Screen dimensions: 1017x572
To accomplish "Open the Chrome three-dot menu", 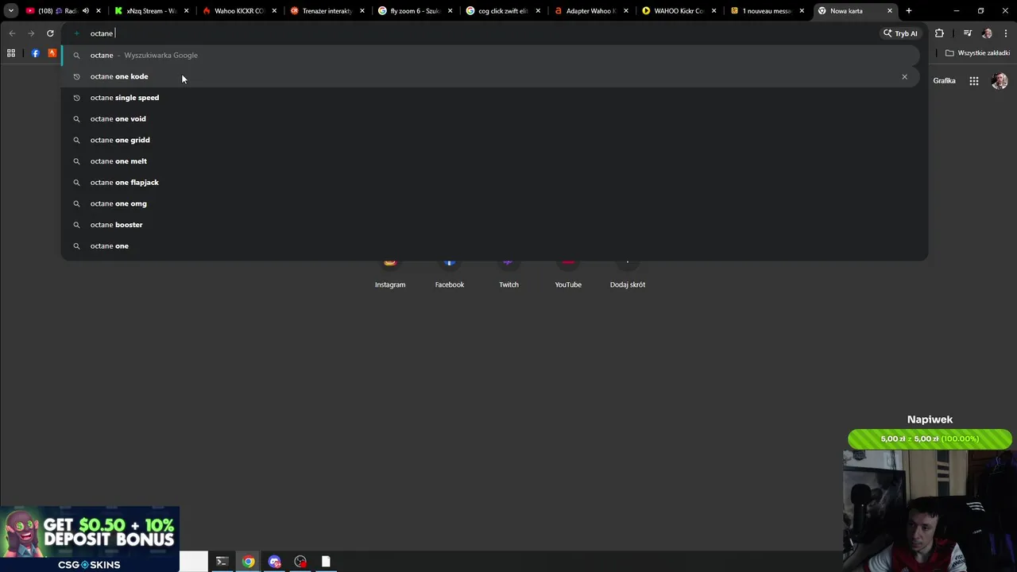I will point(1006,33).
